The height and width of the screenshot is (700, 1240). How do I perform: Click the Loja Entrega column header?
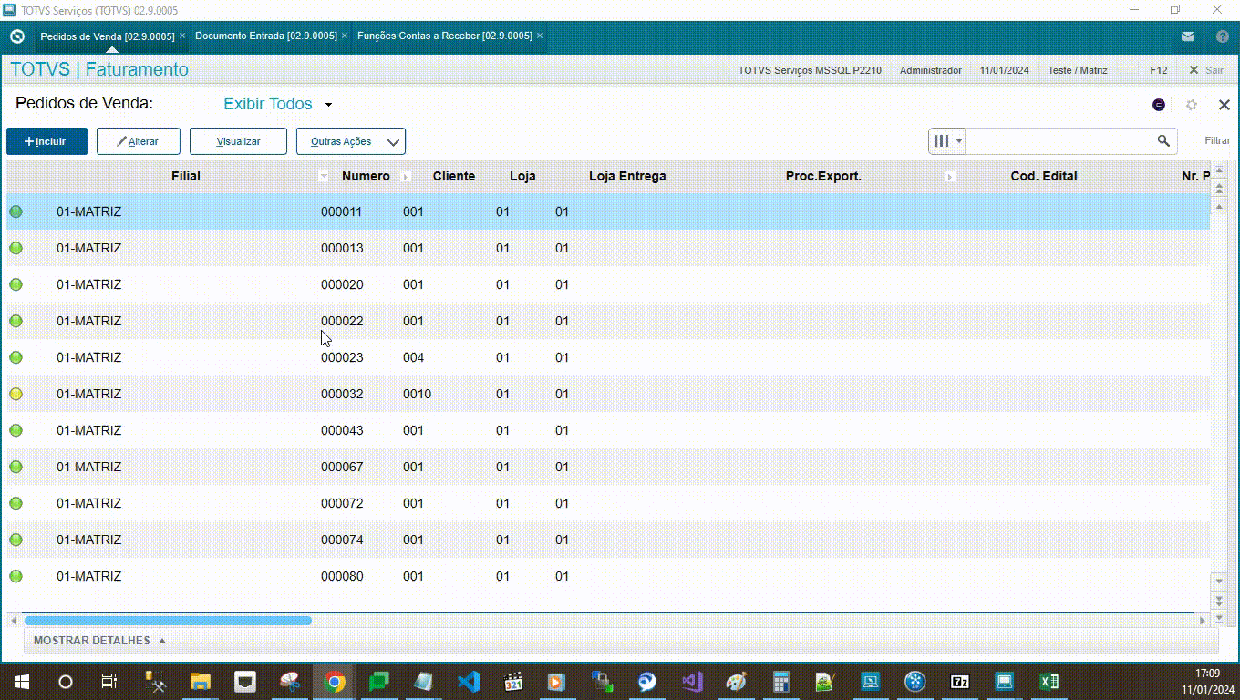click(627, 176)
